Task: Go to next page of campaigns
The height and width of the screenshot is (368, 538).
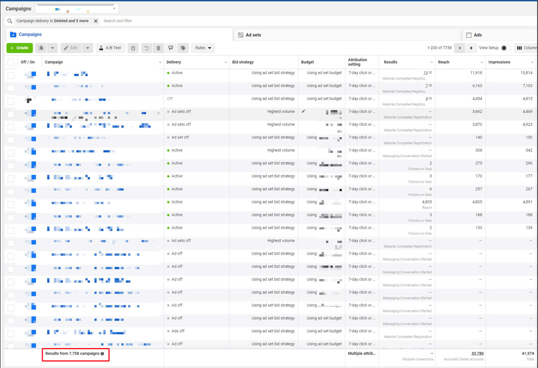Action: (x=471, y=48)
